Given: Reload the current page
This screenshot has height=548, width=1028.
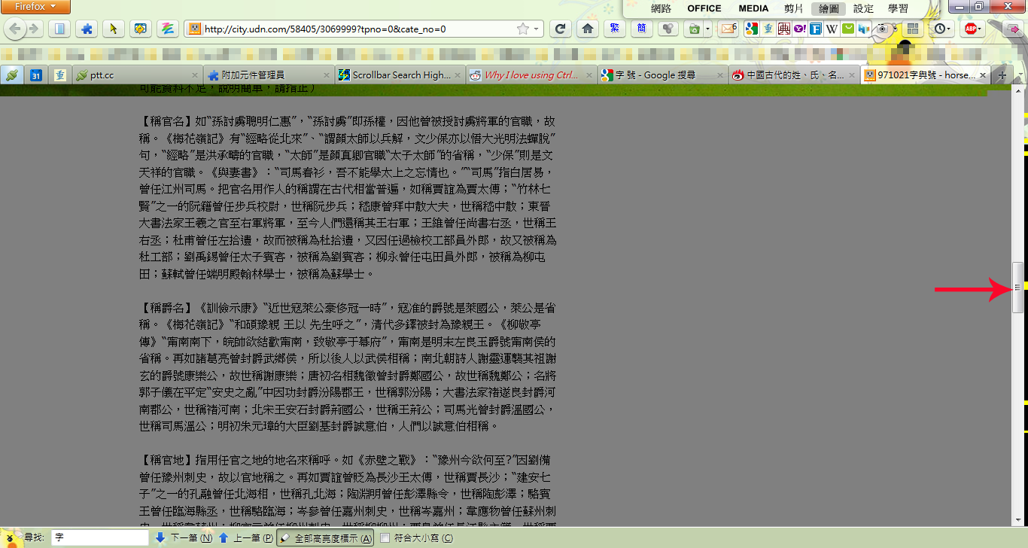Looking at the screenshot, I should pyautogui.click(x=559, y=29).
